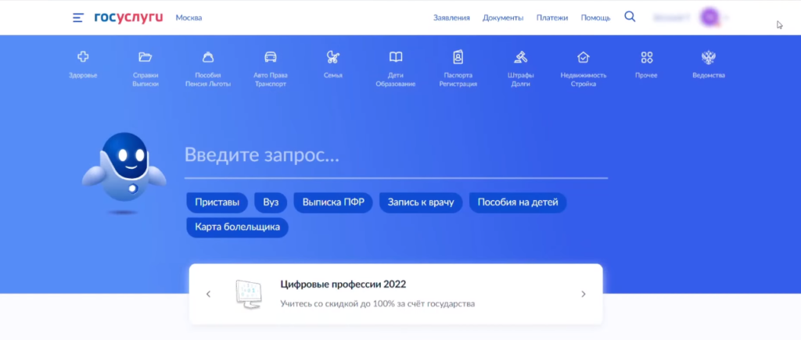Select the Запись к врачу chip
This screenshot has height=340, width=801.
click(x=421, y=202)
